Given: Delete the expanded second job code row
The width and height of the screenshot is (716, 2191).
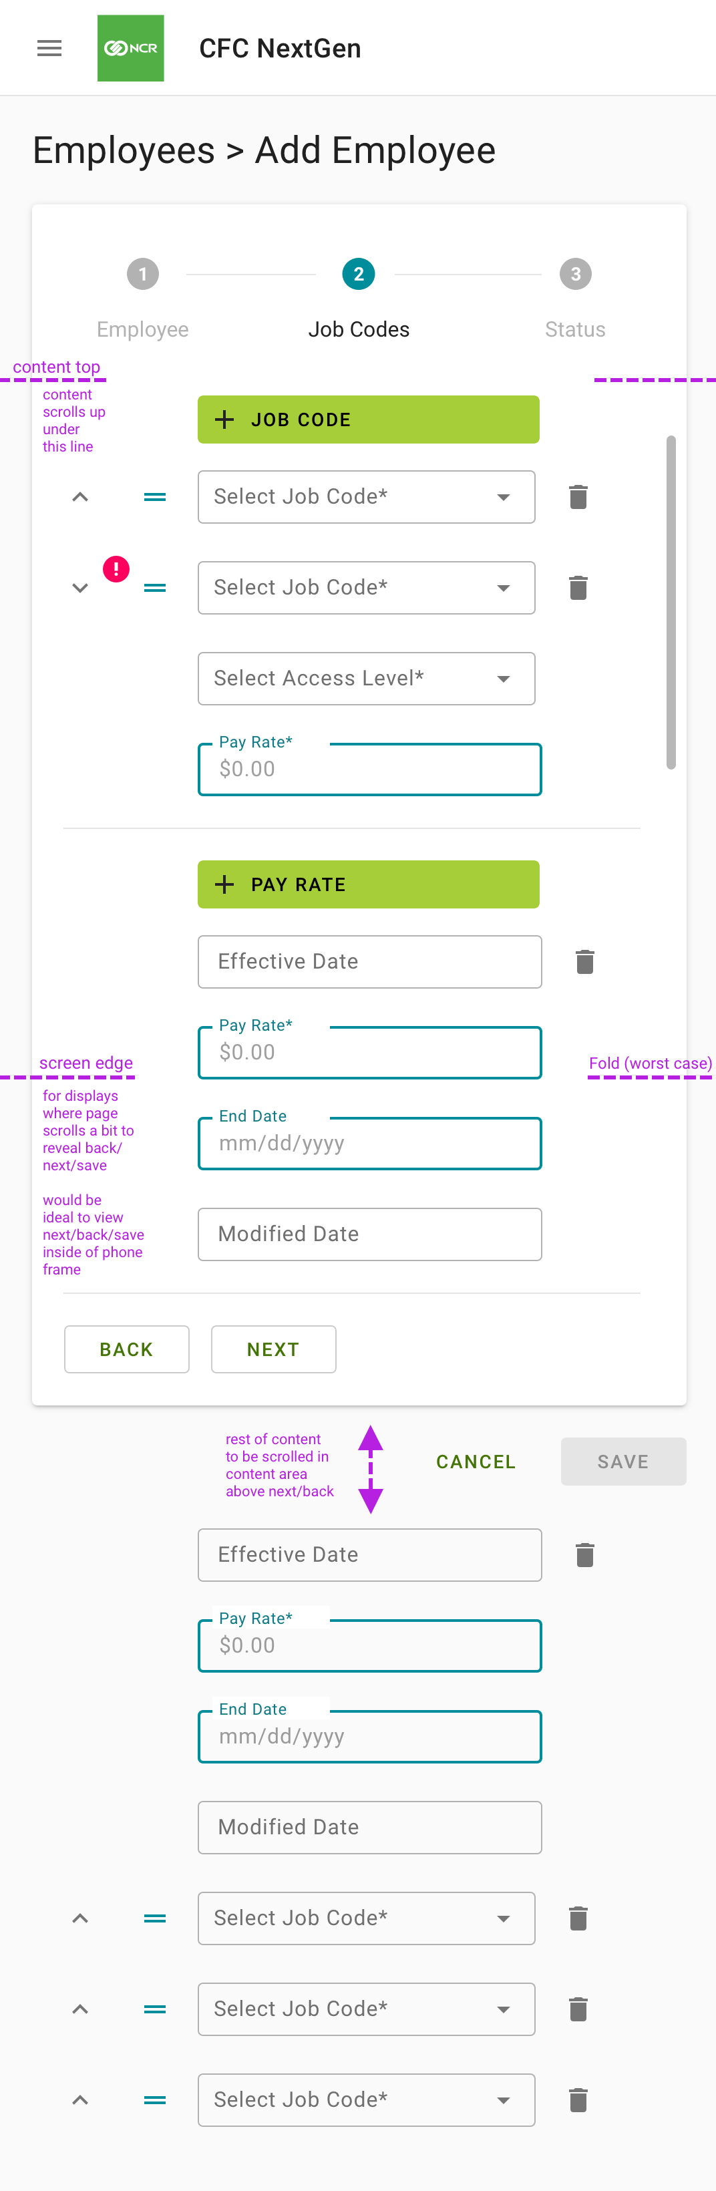Looking at the screenshot, I should 578,588.
